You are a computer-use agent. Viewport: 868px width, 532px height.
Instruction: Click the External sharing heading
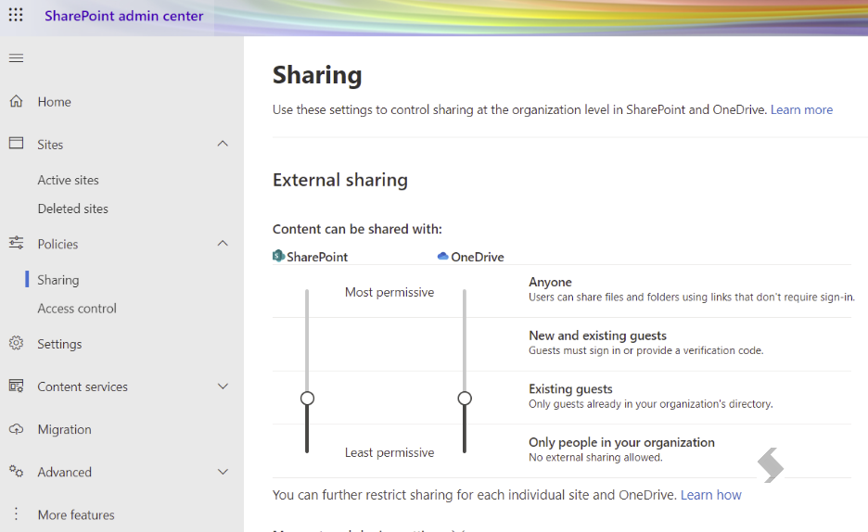pyautogui.click(x=340, y=180)
